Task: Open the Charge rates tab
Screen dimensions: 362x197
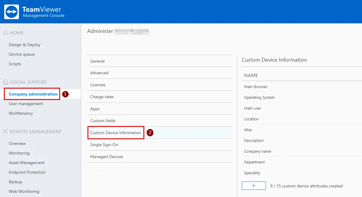Action: 160,97
